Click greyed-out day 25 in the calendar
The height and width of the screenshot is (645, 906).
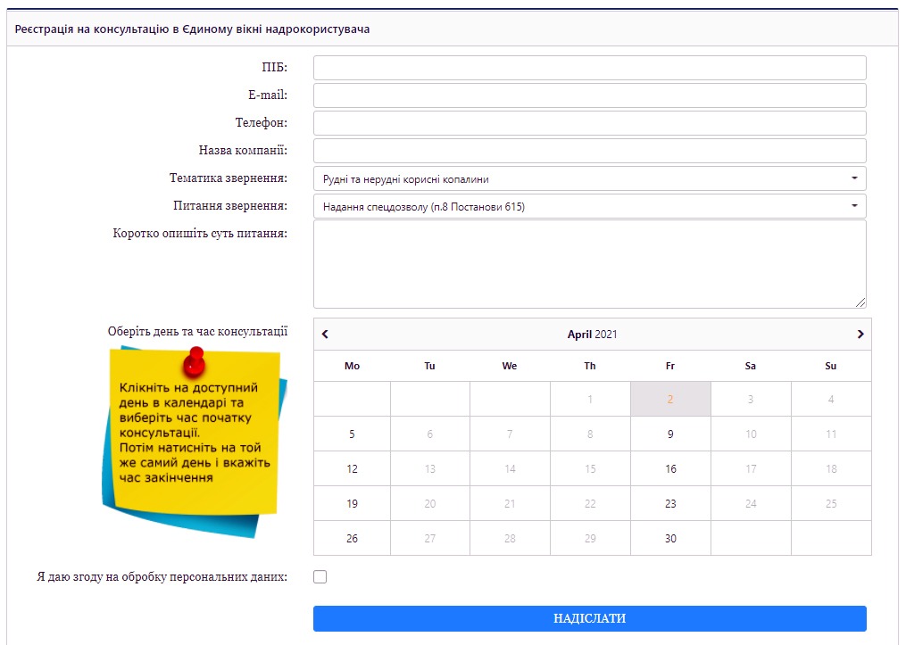[x=831, y=503]
